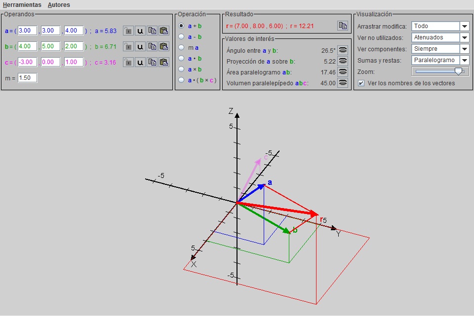474x316 pixels.
Task: Copy vector a using its copy icon
Action: pyautogui.click(x=152, y=31)
